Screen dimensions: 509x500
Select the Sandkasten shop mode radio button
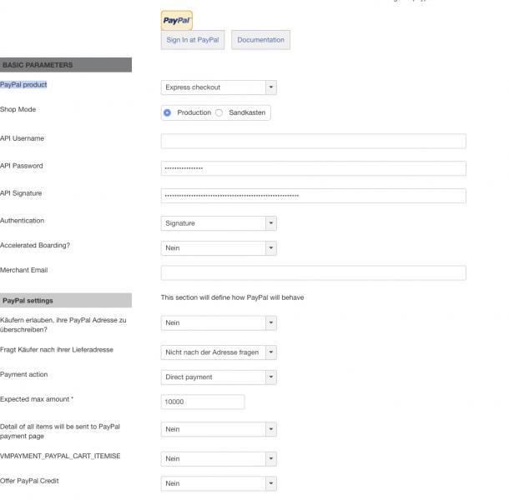click(219, 112)
